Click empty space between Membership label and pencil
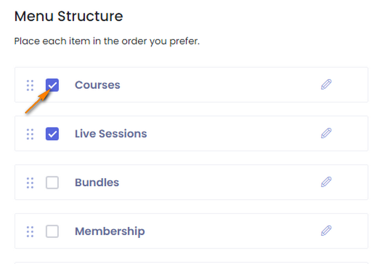Screen dimensions: 377x264 (232, 231)
